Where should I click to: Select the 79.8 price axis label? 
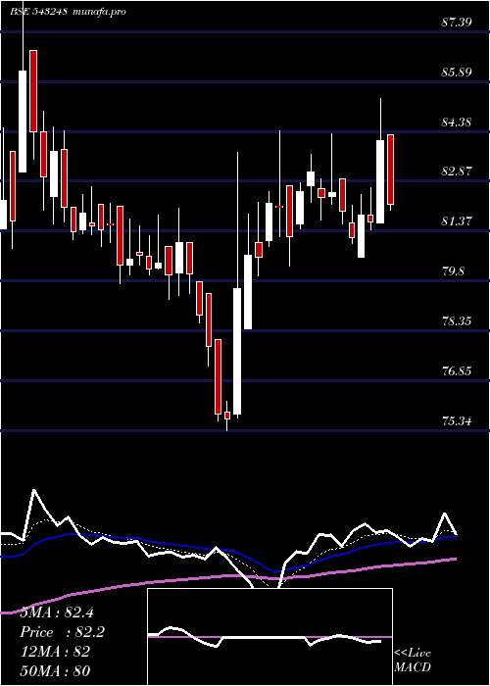(453, 271)
